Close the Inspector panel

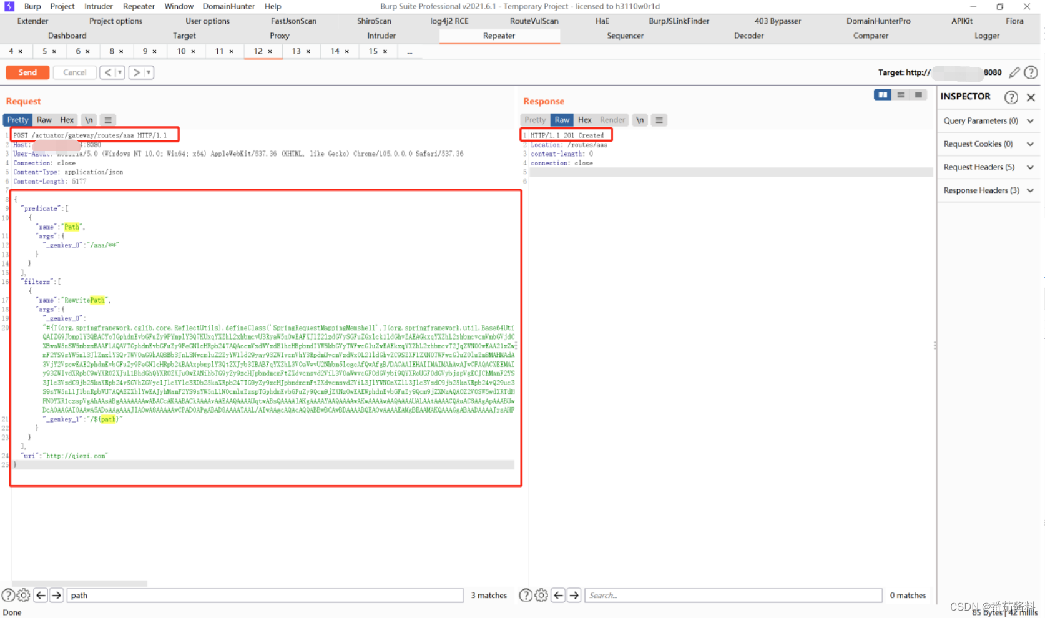click(1031, 97)
